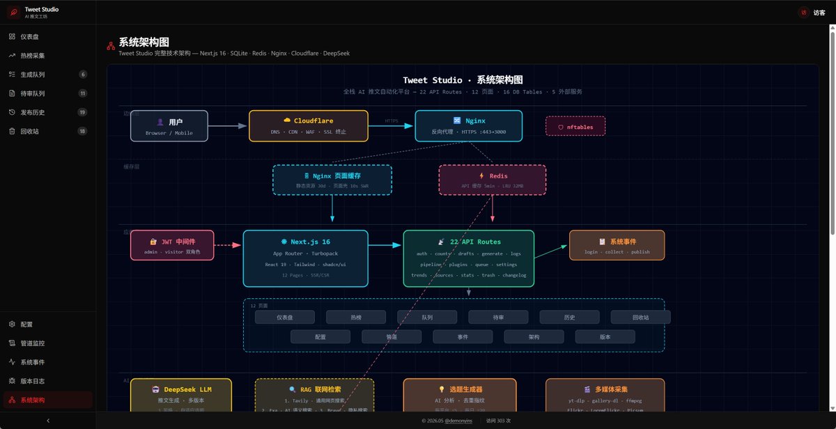Click the 管道监控 pipeline icon
Screen dimensions: 836x429
tap(12, 343)
